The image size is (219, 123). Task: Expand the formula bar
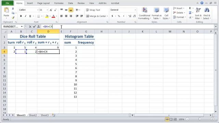(216, 26)
